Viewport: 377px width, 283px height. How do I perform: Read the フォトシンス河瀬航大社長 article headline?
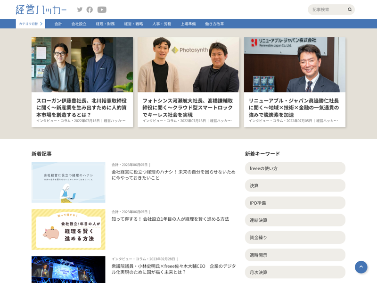tap(188, 108)
